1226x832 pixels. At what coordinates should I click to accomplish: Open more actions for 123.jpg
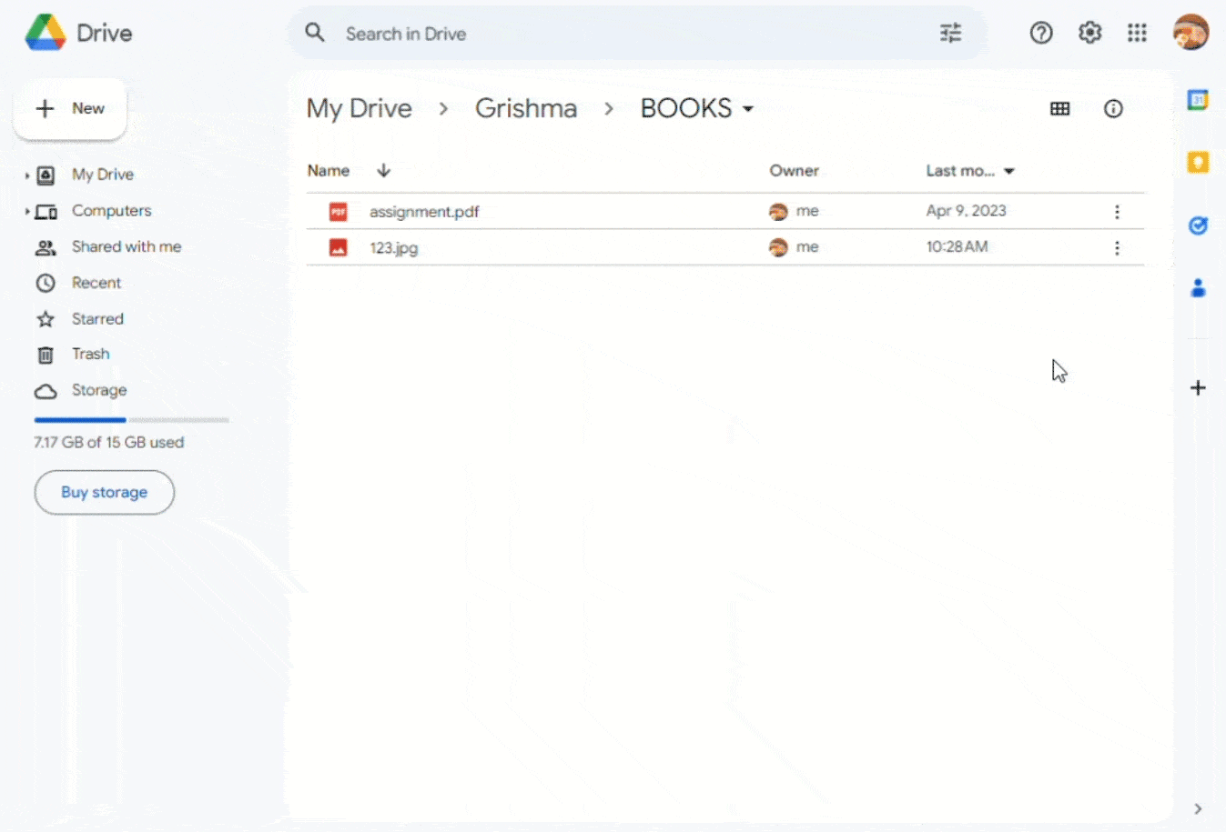(1117, 247)
